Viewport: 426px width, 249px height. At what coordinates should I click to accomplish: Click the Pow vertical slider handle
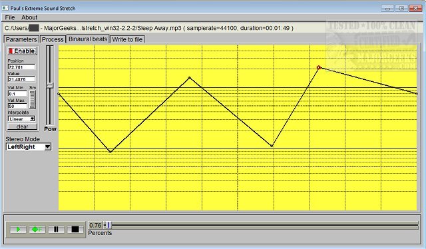(x=50, y=85)
